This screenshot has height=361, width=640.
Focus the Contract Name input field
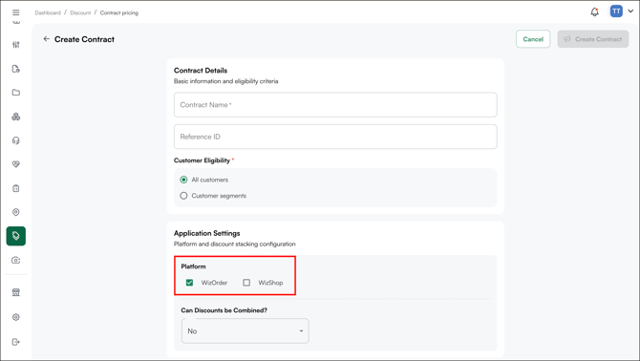[x=335, y=105]
